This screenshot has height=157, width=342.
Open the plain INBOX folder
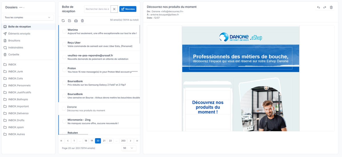[28, 64]
